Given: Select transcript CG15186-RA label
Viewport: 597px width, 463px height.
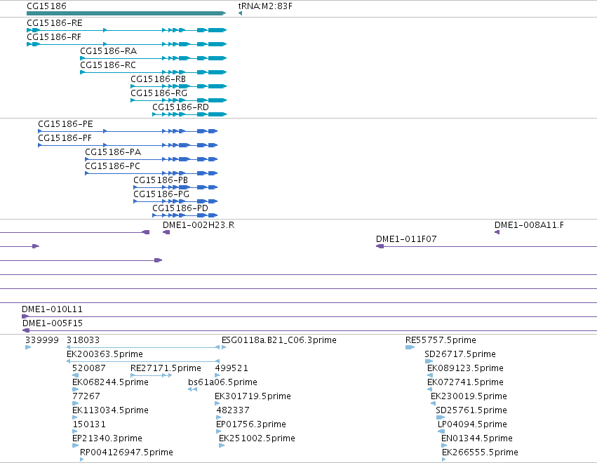Looking at the screenshot, I should tap(108, 51).
